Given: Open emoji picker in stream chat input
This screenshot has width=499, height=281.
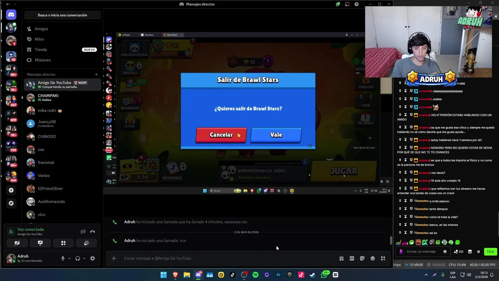Looking at the screenshot, I should pyautogui.click(x=445, y=252).
